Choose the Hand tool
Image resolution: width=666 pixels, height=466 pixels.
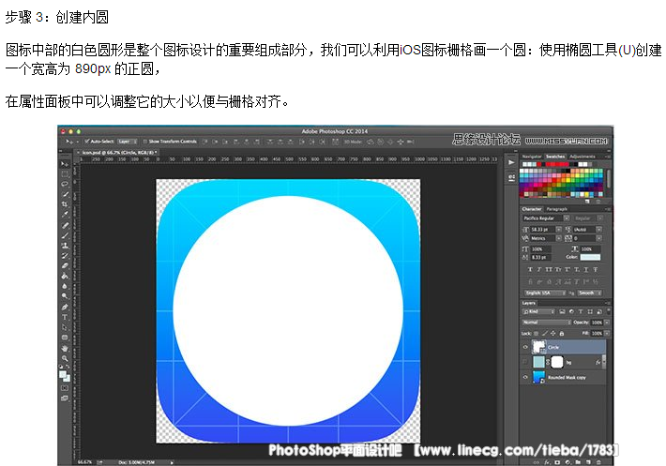(x=64, y=347)
